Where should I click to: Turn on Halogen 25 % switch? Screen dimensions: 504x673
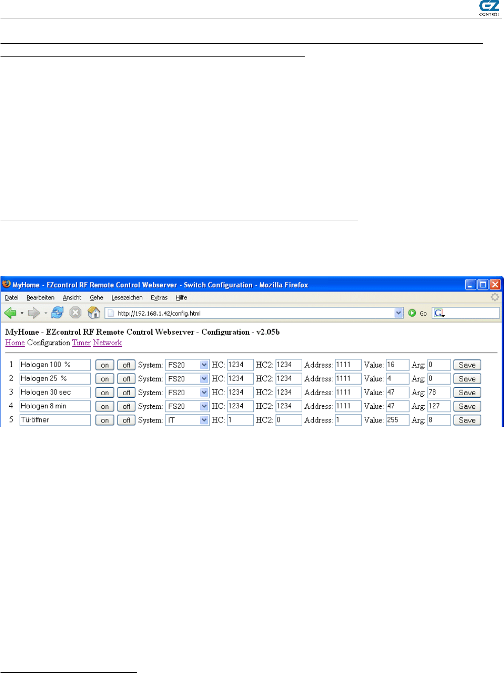pos(105,379)
